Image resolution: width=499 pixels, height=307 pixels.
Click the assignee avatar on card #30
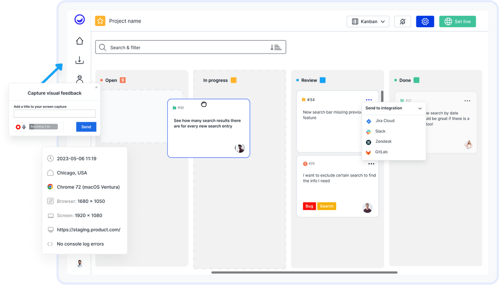click(x=240, y=148)
